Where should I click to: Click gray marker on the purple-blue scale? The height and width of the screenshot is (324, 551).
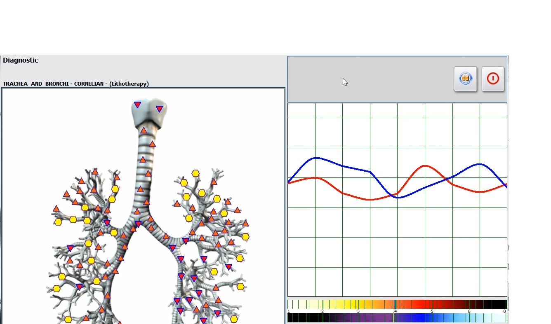pyautogui.click(x=394, y=318)
